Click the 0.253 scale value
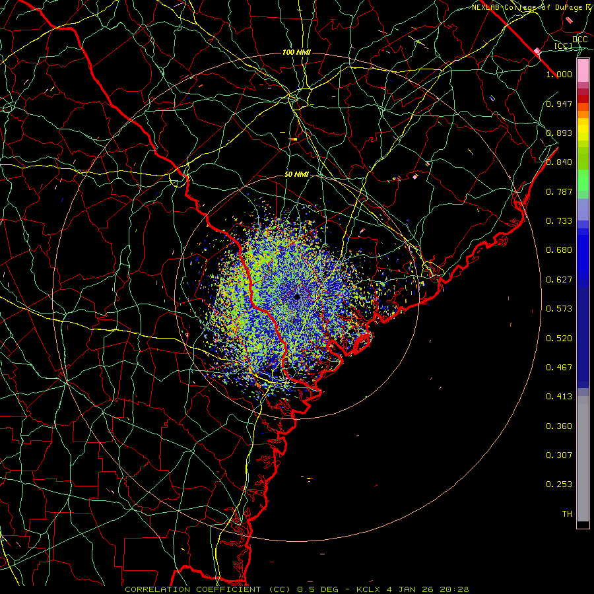This screenshot has height=594, width=594. (559, 484)
